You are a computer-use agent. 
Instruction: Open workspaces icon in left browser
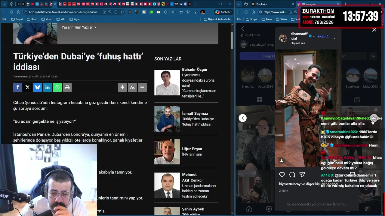pyautogui.click(x=11, y=4)
